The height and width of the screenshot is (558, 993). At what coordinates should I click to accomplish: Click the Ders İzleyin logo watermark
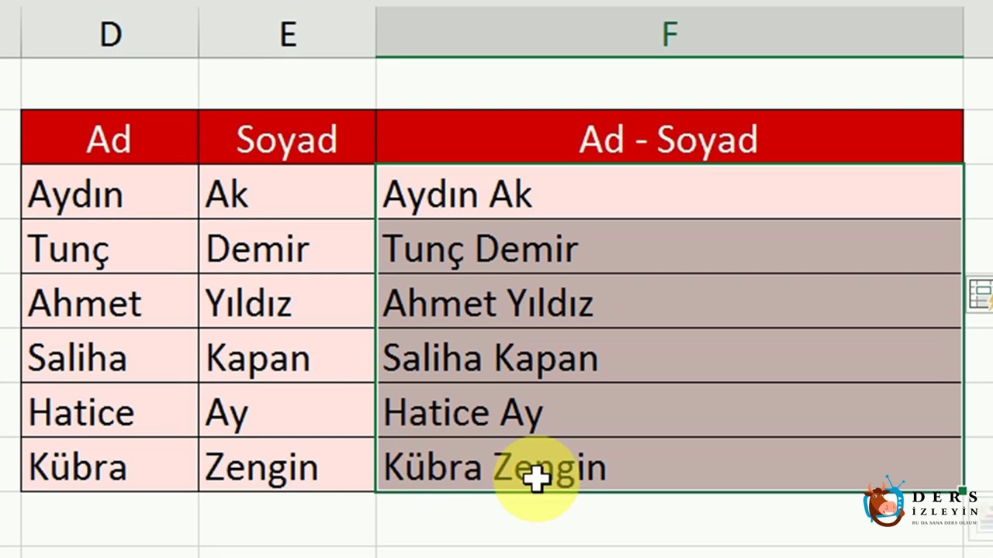(x=921, y=503)
